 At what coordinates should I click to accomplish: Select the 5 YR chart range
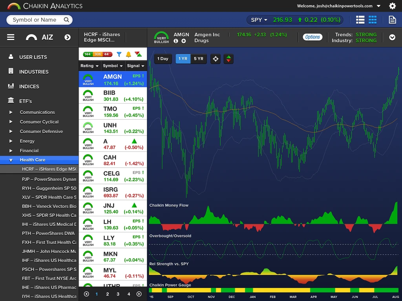[198, 59]
